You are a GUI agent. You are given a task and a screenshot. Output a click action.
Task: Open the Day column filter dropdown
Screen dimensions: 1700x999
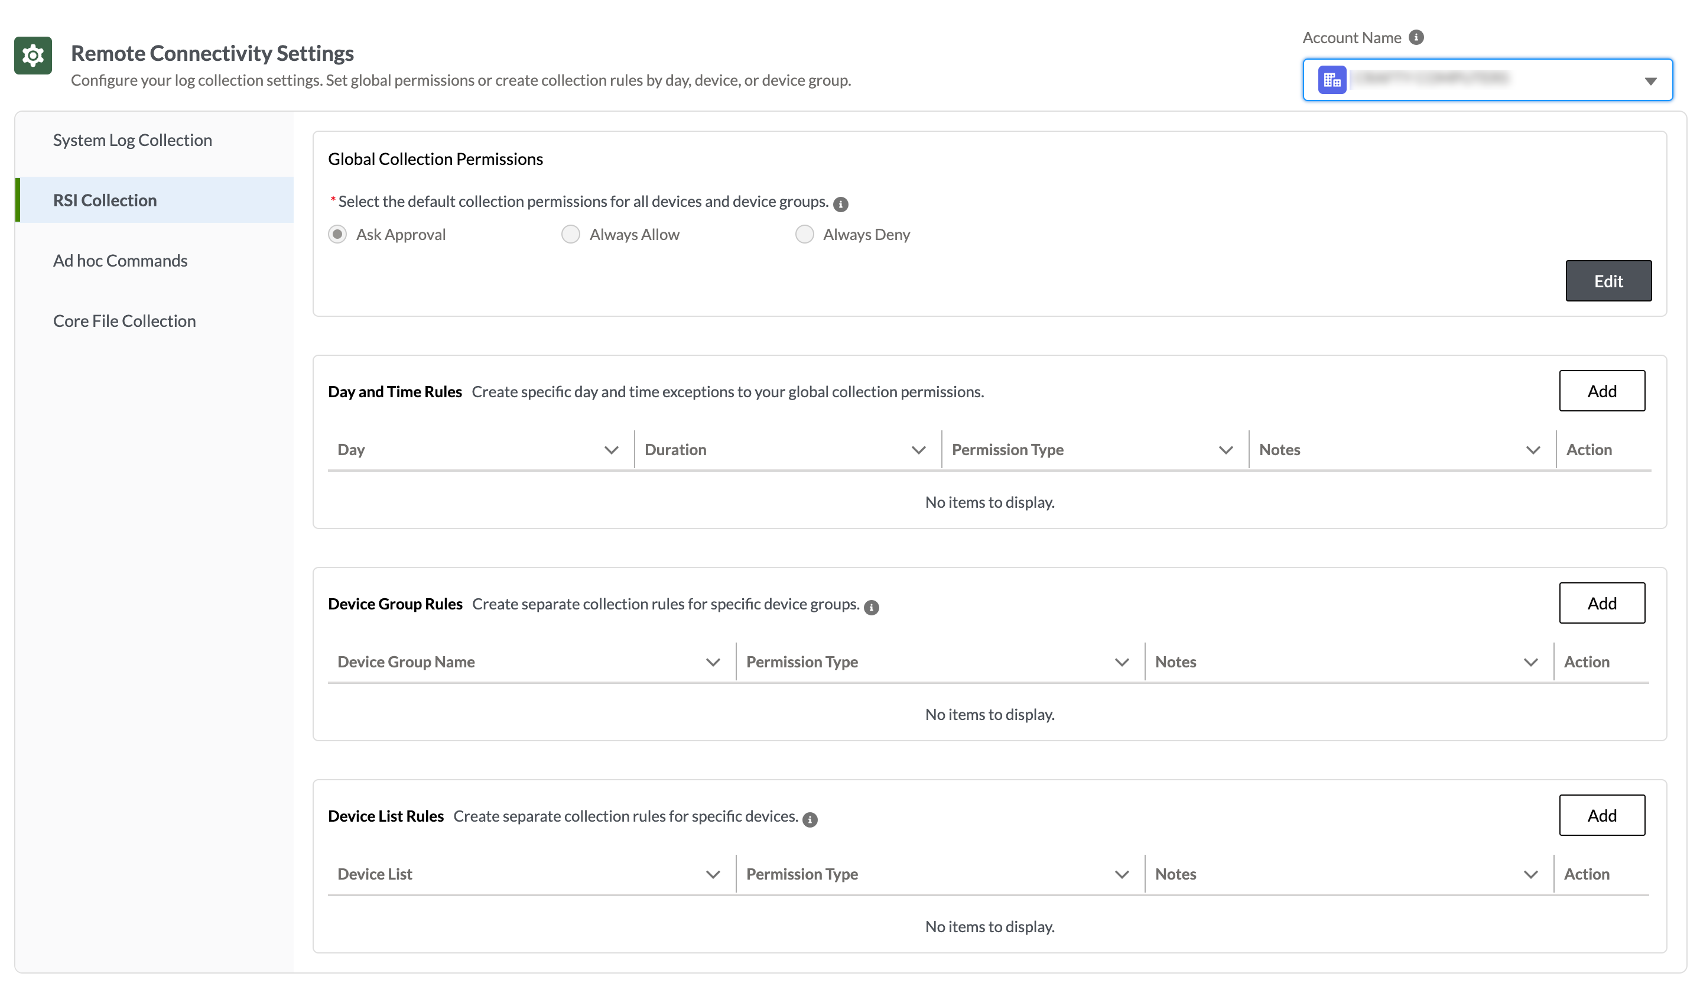pos(611,449)
